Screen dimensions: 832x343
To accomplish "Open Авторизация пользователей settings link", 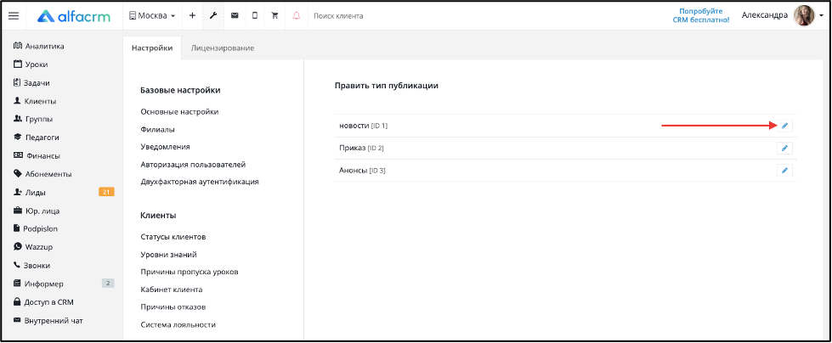I will [193, 165].
